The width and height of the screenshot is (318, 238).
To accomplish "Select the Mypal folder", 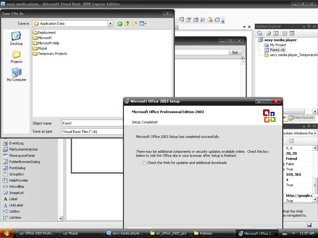I will tap(40, 48).
